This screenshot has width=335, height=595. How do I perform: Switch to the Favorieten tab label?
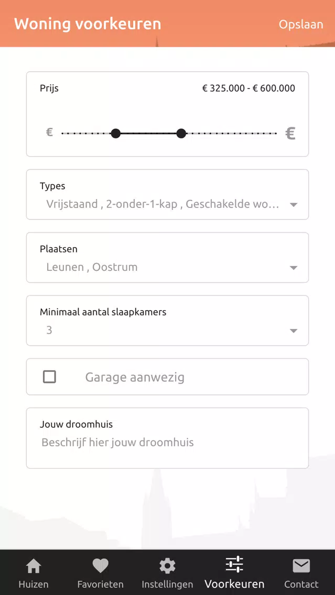[x=100, y=584]
